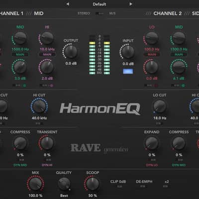The height and width of the screenshot is (199, 199).
Task: Click the 100.0 Hz frequency value in Channel 2
Action: (x=152, y=49)
